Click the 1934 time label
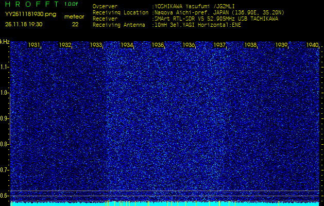This screenshot has height=206, width=324. (127, 45)
